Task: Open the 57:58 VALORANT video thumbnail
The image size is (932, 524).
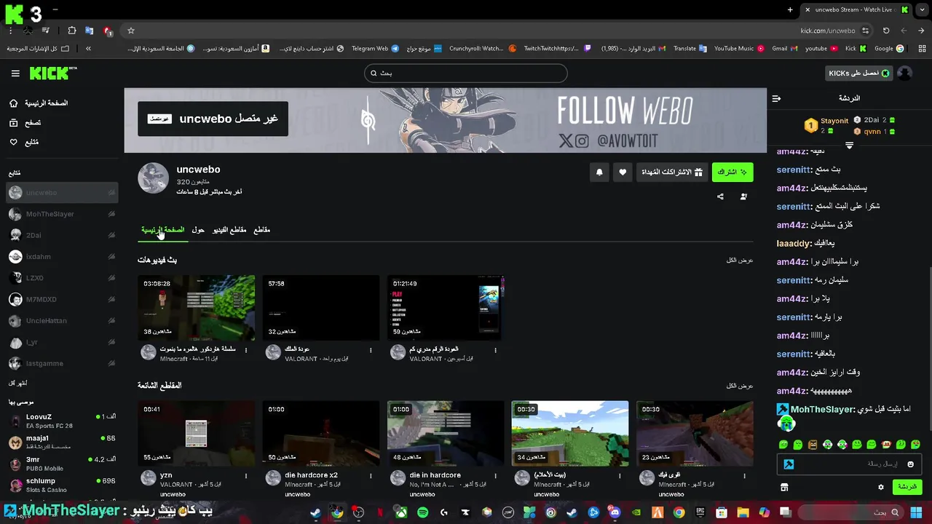Action: [321, 308]
